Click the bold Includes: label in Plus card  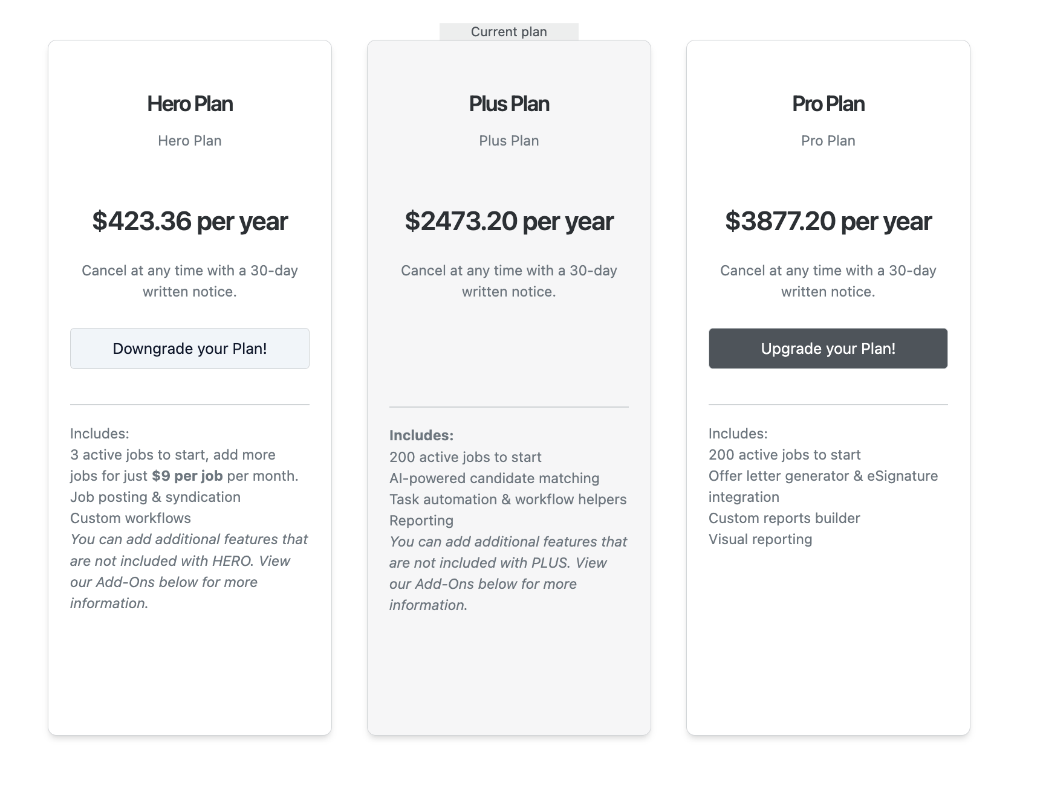421,435
